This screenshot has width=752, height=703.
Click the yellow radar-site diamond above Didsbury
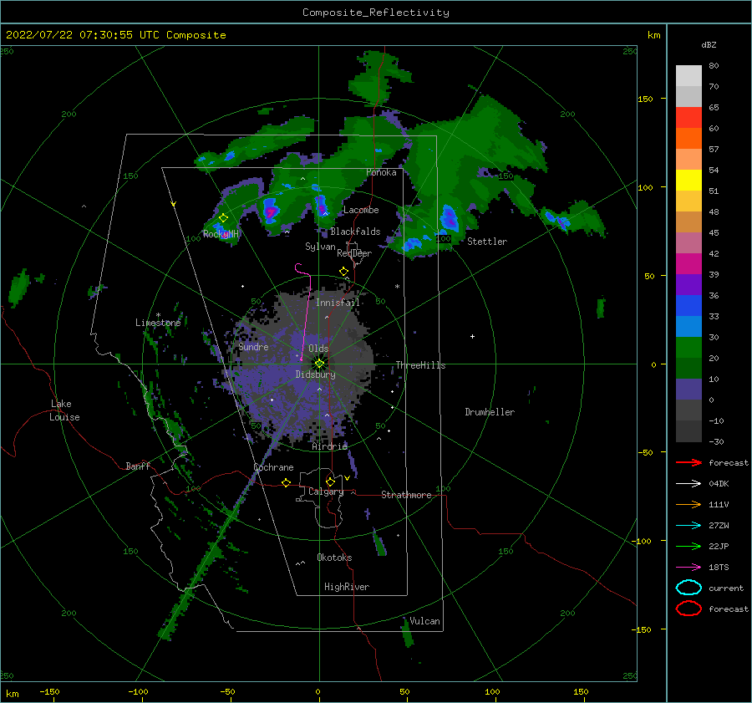(x=319, y=364)
